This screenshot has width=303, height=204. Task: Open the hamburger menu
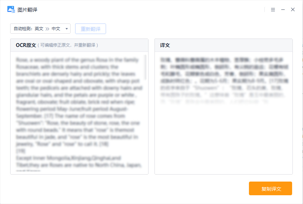tap(273, 10)
